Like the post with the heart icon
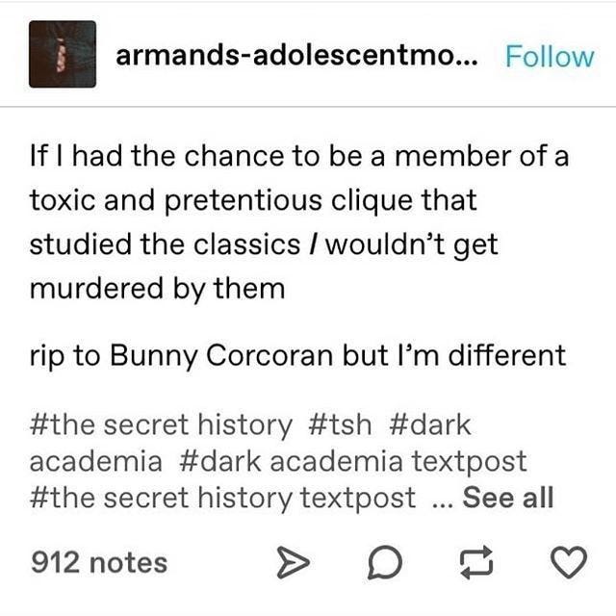The height and width of the screenshot is (616, 616). 569,562
